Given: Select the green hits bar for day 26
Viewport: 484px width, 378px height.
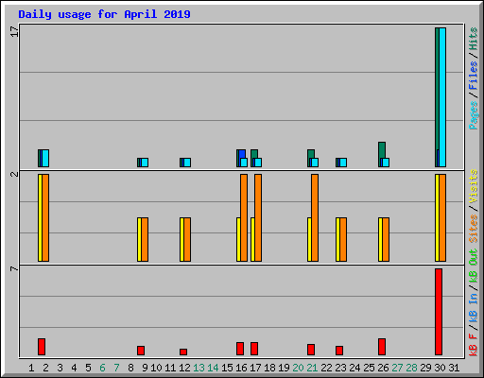Looking at the screenshot, I should point(382,150).
